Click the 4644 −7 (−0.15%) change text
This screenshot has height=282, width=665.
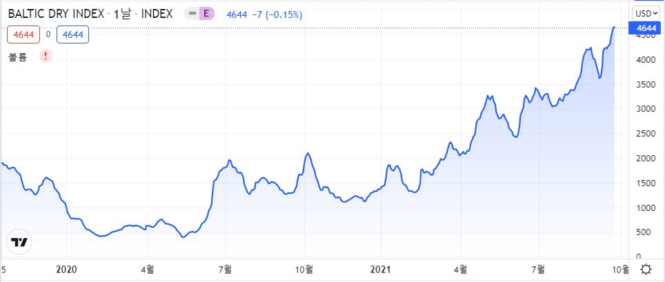[x=264, y=14]
